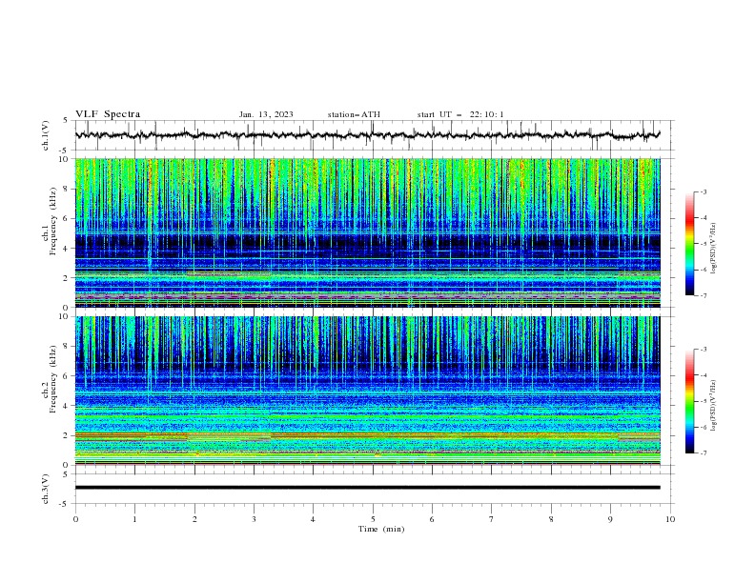Click time axis tick label "9"
The image size is (755, 583).
tap(610, 519)
